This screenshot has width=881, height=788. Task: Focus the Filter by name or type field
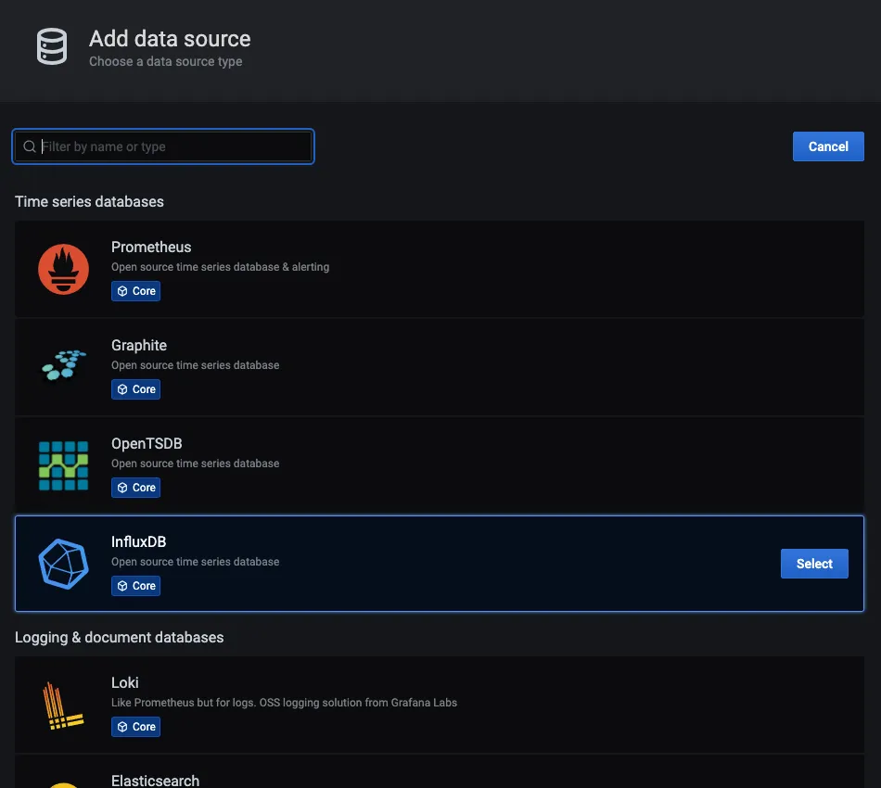[163, 146]
